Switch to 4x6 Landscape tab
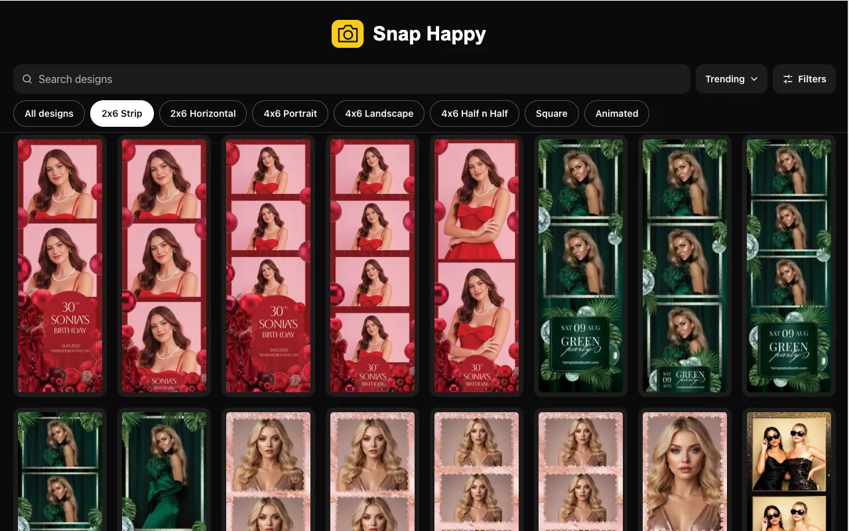The height and width of the screenshot is (531, 849). pyautogui.click(x=379, y=114)
